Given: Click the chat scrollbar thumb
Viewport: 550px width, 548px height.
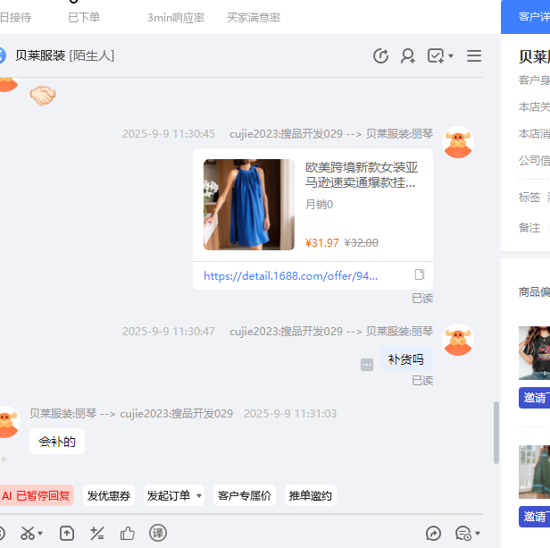Looking at the screenshot, I should click(496, 433).
